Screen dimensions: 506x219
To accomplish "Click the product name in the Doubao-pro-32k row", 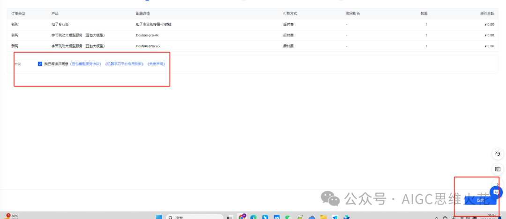I will tap(78, 46).
